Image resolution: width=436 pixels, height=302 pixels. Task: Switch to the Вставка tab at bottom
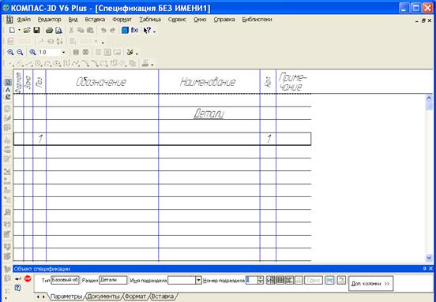coord(163,296)
